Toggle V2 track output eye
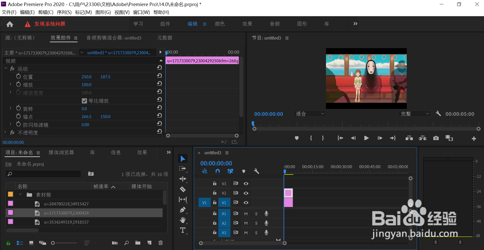The image size is (484, 250). coord(246,193)
